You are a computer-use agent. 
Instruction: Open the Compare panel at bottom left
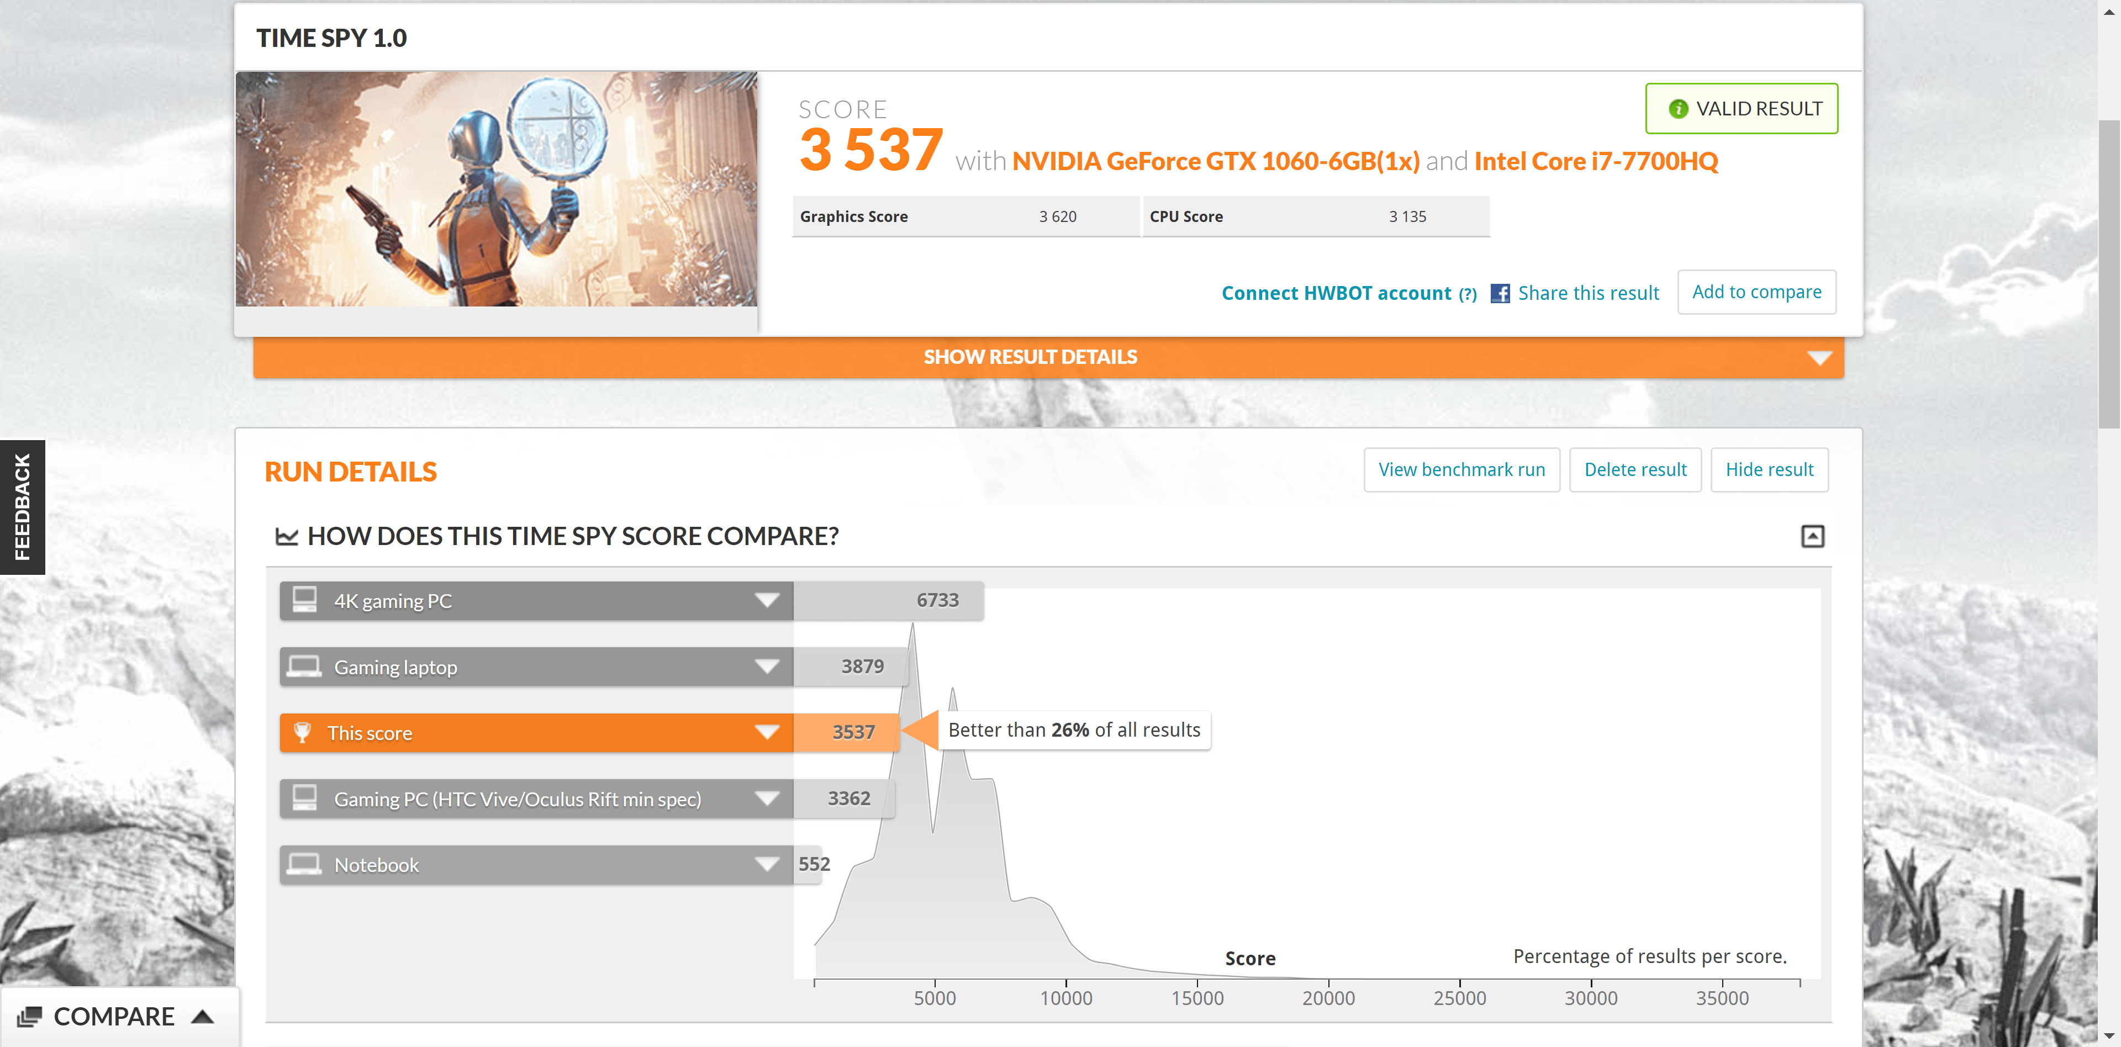coord(115,1017)
